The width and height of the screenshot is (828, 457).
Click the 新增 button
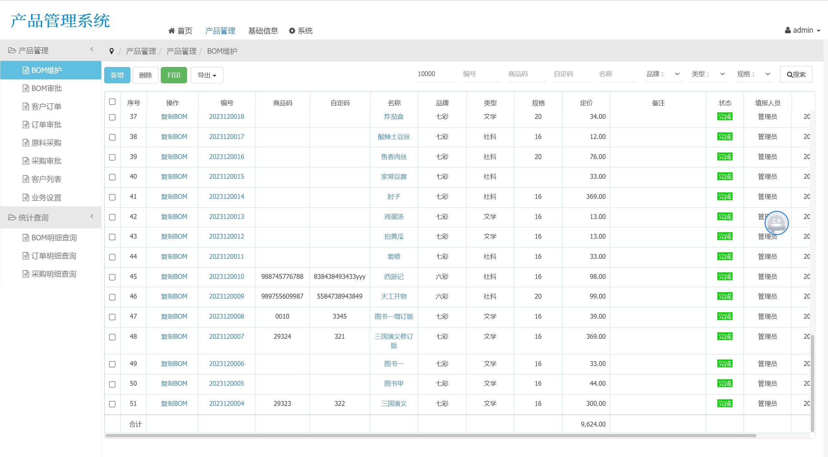tap(117, 75)
